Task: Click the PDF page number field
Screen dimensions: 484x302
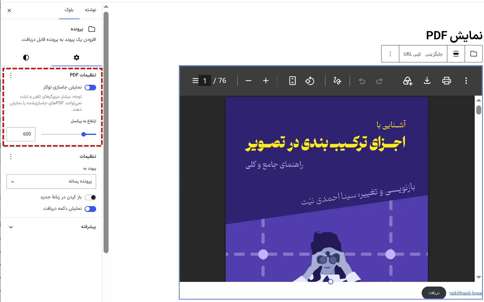Action: (205, 81)
